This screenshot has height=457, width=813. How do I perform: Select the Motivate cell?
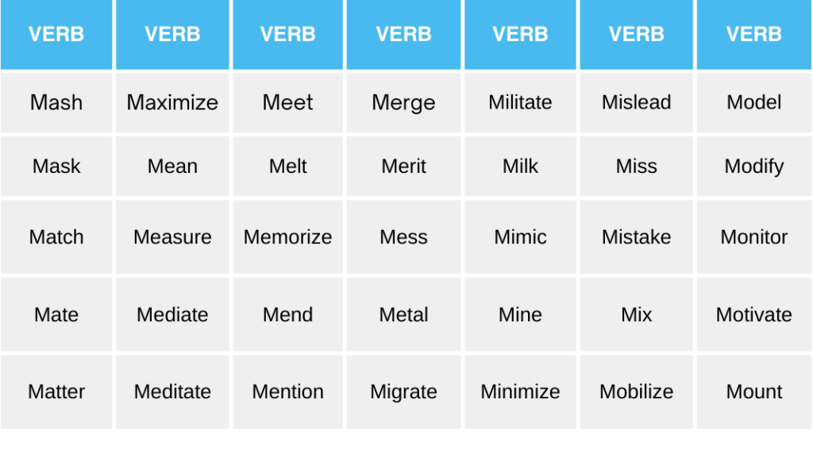pos(754,314)
